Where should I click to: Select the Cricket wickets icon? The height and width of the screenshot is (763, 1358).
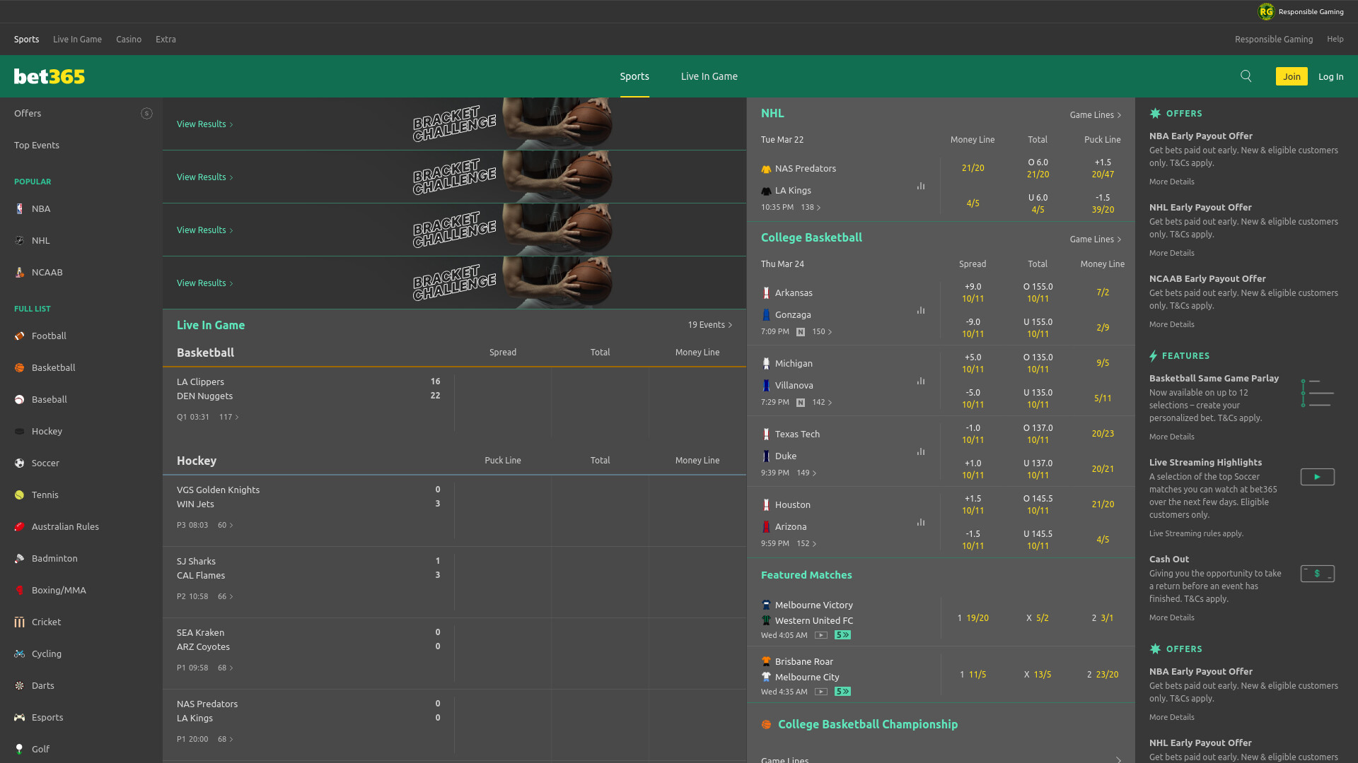click(20, 622)
